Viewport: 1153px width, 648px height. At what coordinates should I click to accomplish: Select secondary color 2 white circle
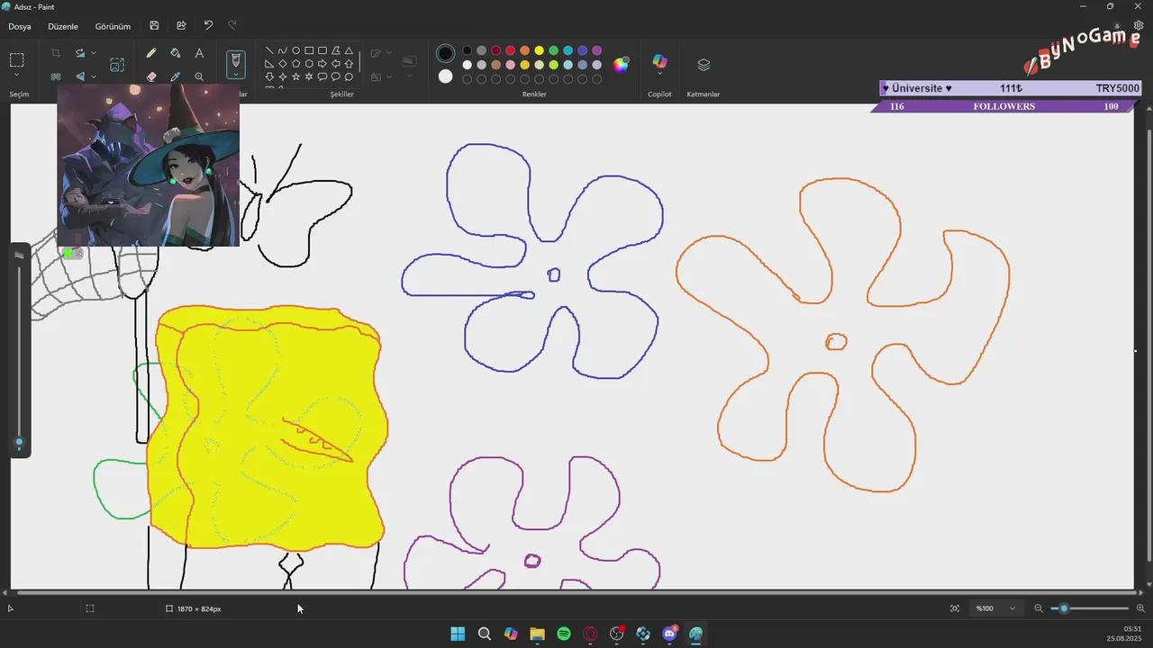(446, 76)
